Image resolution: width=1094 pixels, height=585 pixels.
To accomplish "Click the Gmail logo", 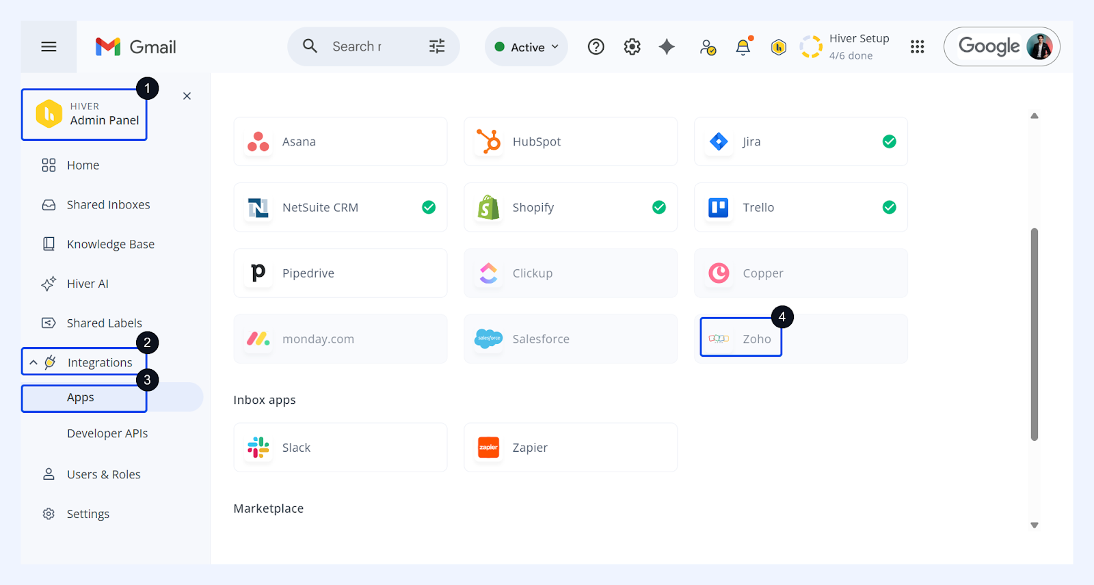I will click(x=135, y=46).
